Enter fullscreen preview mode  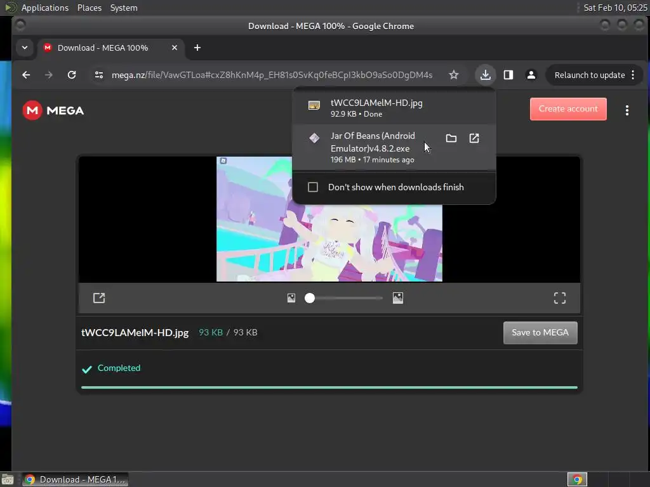tap(560, 298)
